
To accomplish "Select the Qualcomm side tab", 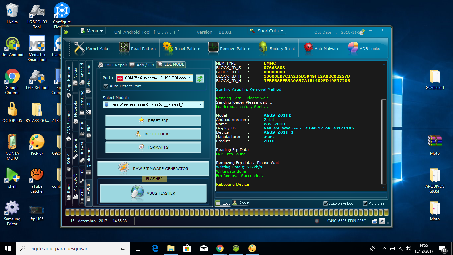I will pyautogui.click(x=89, y=160).
